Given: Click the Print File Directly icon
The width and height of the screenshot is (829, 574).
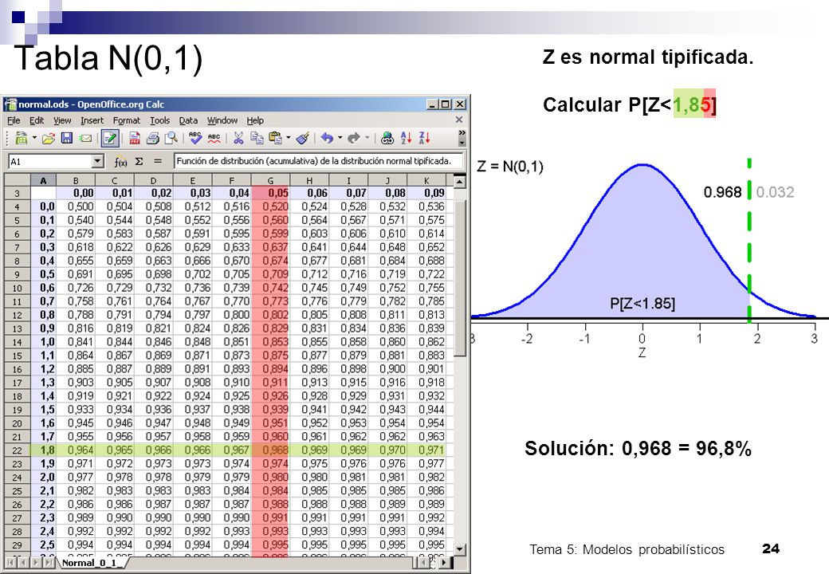Looking at the screenshot, I should click(153, 139).
